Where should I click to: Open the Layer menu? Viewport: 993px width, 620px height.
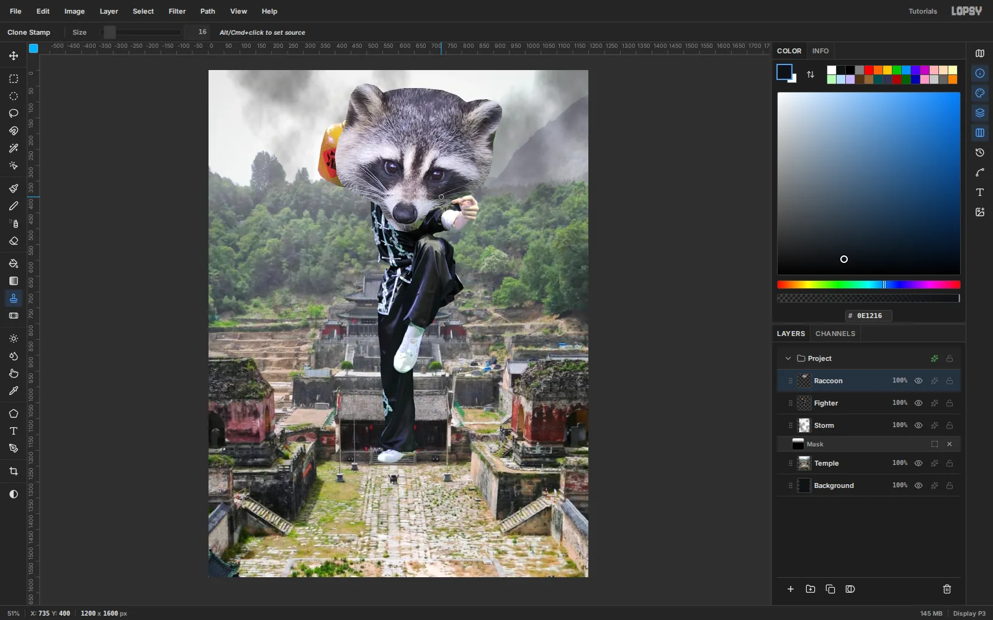point(109,11)
